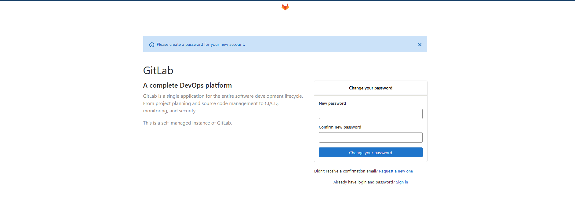The image size is (575, 214).
Task: Click 'Please create a password' banner message
Action: 201,45
